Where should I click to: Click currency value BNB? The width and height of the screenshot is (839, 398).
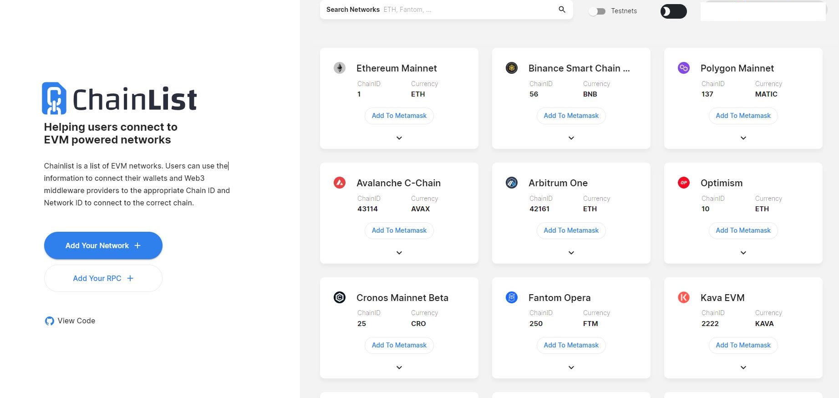coord(590,94)
